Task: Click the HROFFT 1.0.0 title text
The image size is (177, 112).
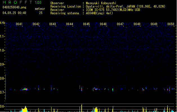Action: point(22,2)
